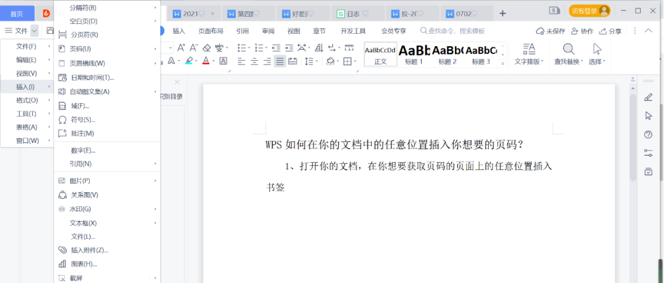Click the bulleted list icon
664x283 pixels.
tap(242, 47)
